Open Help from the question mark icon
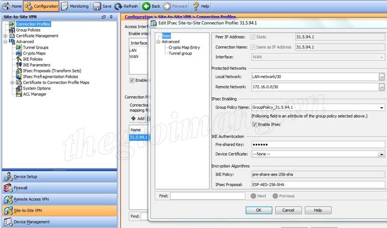The image size is (387, 228). click(196, 6)
